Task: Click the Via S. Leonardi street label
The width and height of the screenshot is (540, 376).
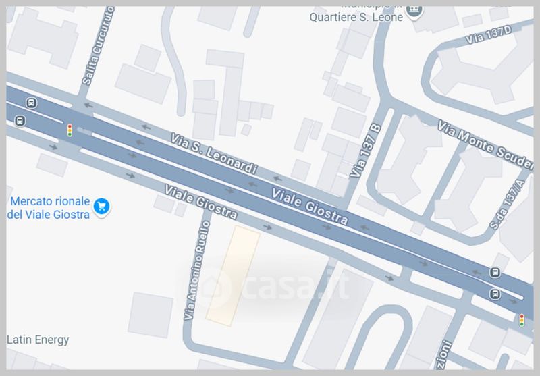Action: pos(214,153)
